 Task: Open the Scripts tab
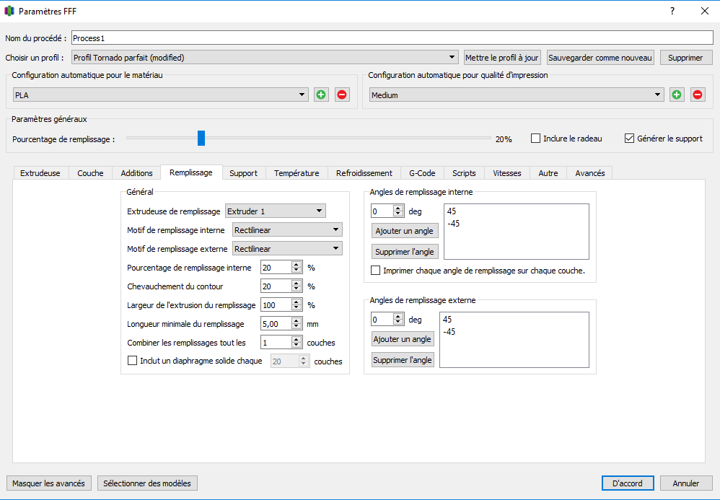(464, 173)
